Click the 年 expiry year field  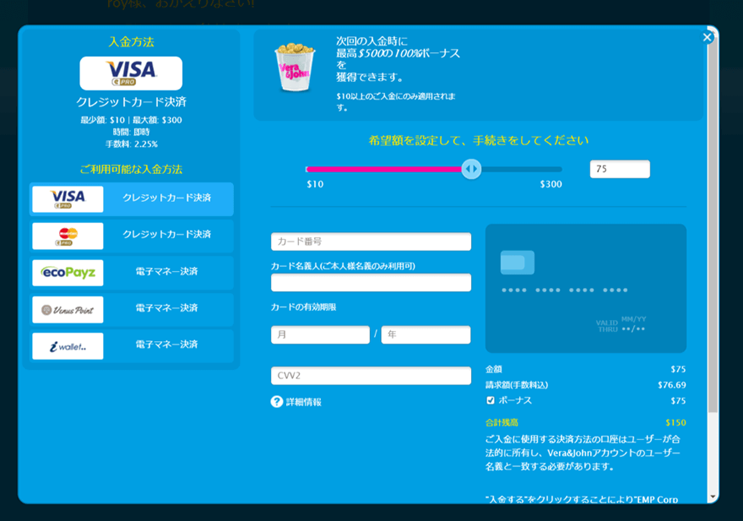click(426, 334)
